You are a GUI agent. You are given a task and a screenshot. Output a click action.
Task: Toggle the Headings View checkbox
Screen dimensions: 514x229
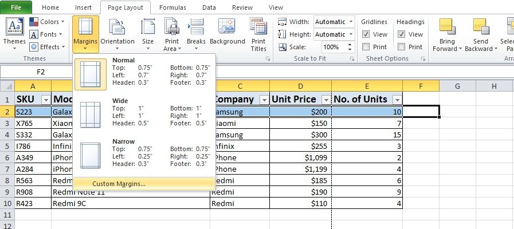tap(401, 34)
